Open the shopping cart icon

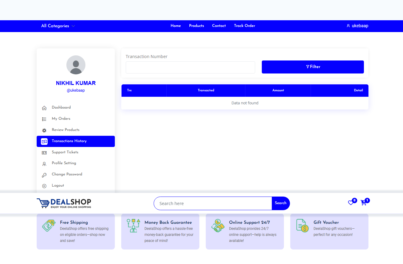[364, 203]
